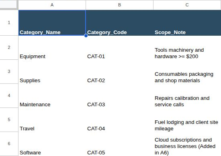221x156 pixels.
Task: Select row 4 header
Action: click(9, 96)
